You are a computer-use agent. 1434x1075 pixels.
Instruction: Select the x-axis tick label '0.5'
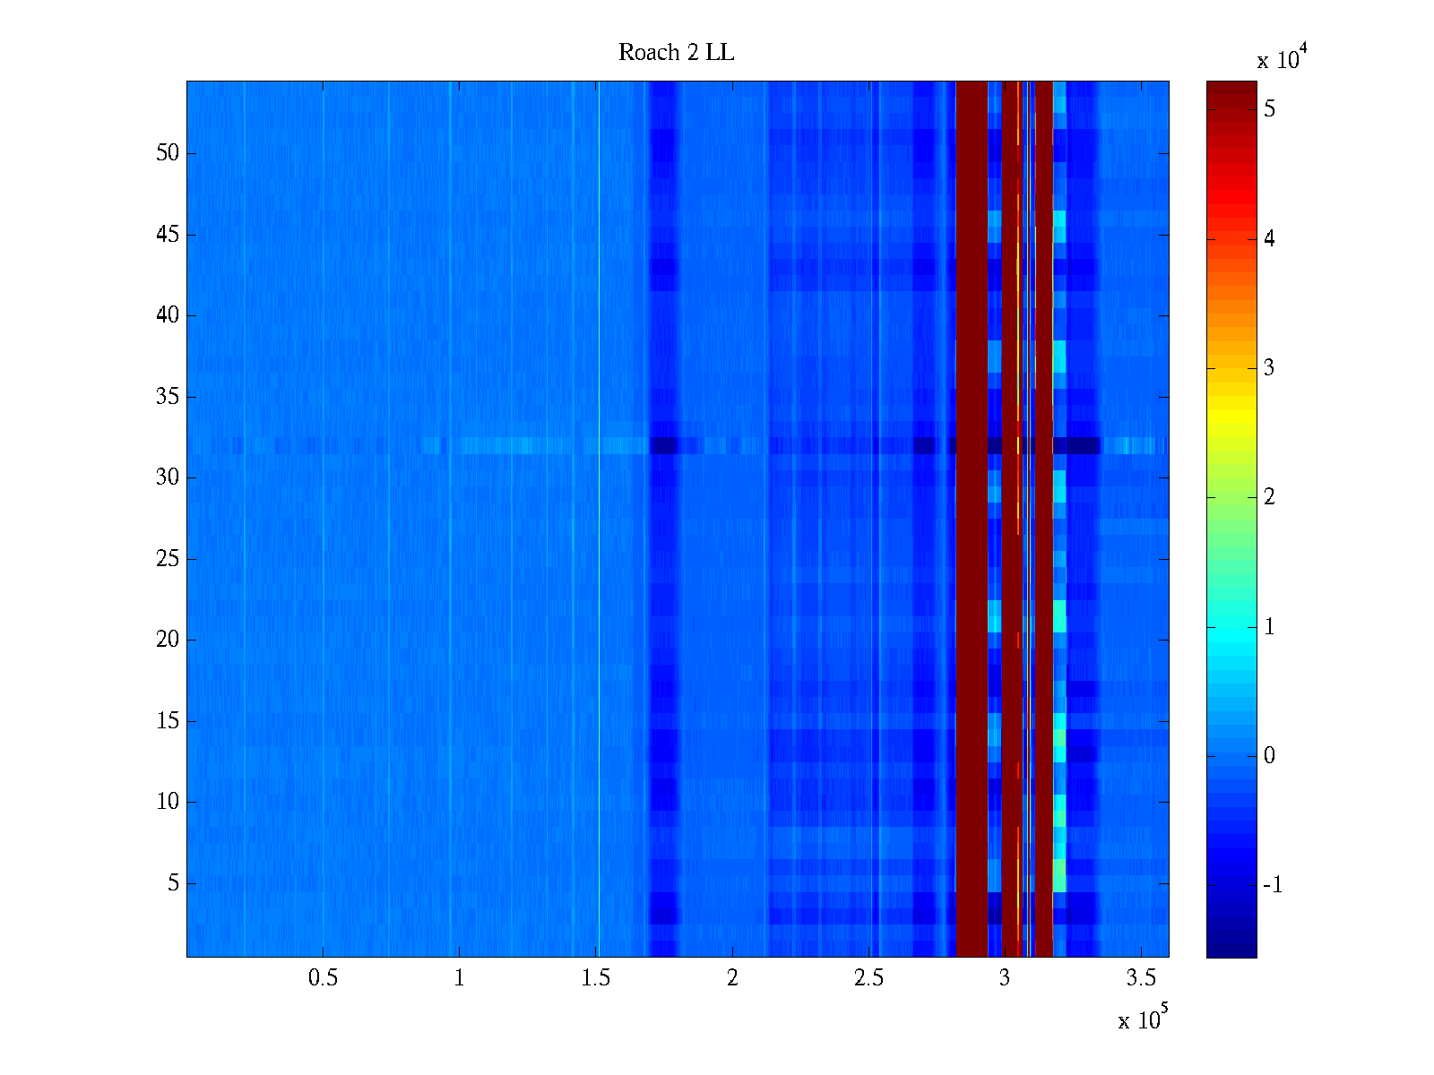tap(323, 978)
